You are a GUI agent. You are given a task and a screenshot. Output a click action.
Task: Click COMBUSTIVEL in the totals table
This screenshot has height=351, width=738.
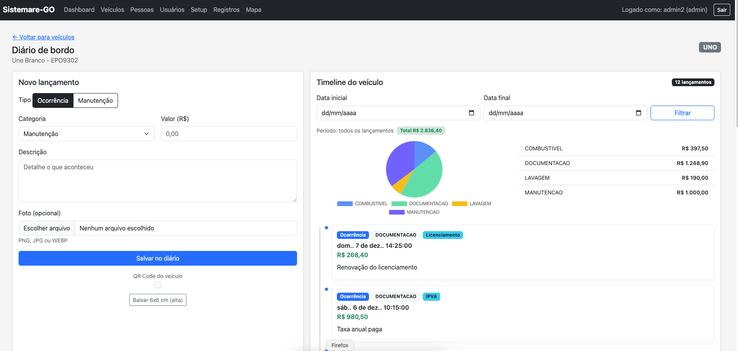[x=544, y=149]
